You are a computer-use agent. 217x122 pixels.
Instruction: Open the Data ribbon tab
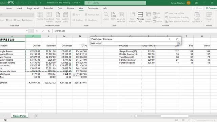pos(60,8)
